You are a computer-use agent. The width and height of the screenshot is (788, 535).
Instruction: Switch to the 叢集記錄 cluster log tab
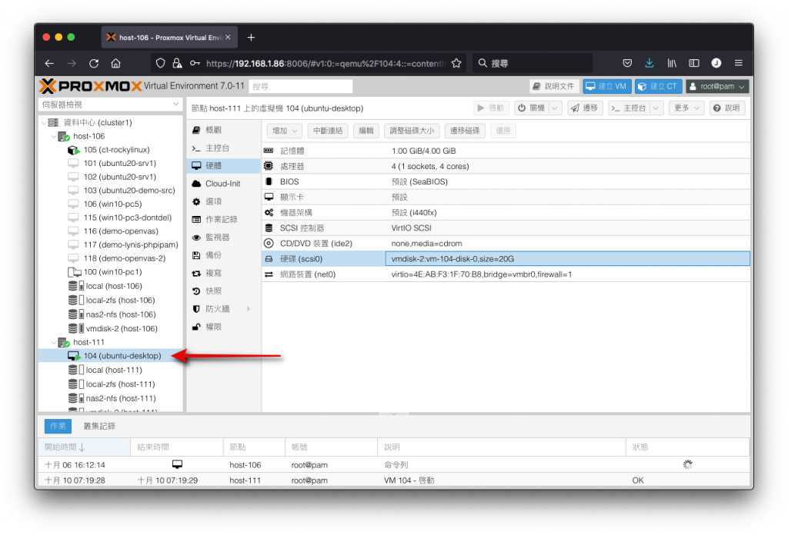99,426
